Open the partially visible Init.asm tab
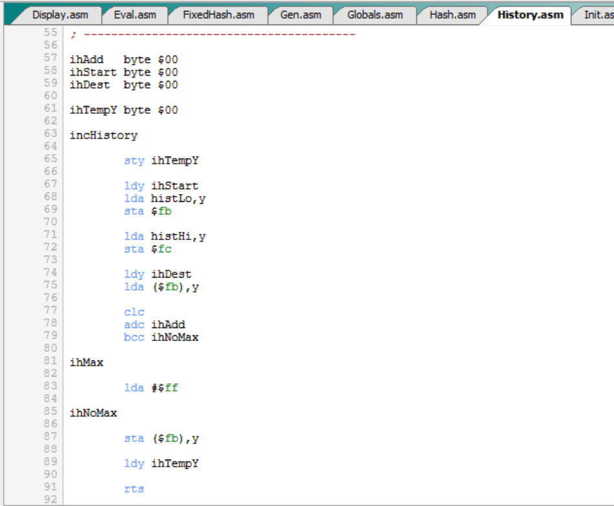614x506 pixels. click(x=597, y=15)
